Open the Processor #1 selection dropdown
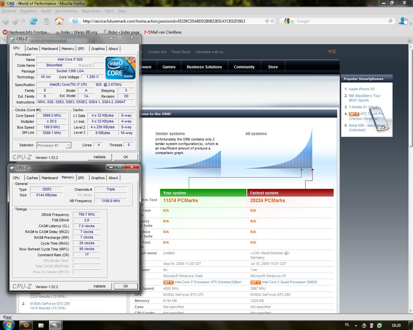 pyautogui.click(x=54, y=145)
